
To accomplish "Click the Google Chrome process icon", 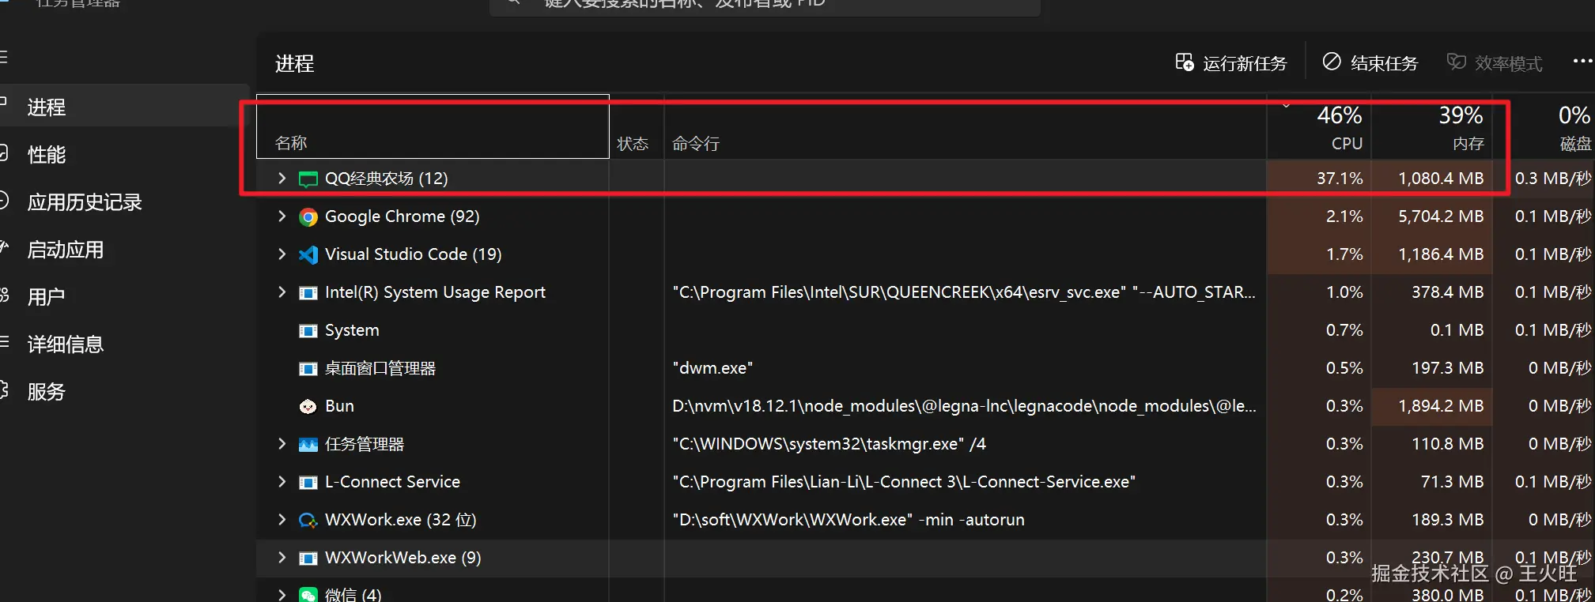I will 308,217.
